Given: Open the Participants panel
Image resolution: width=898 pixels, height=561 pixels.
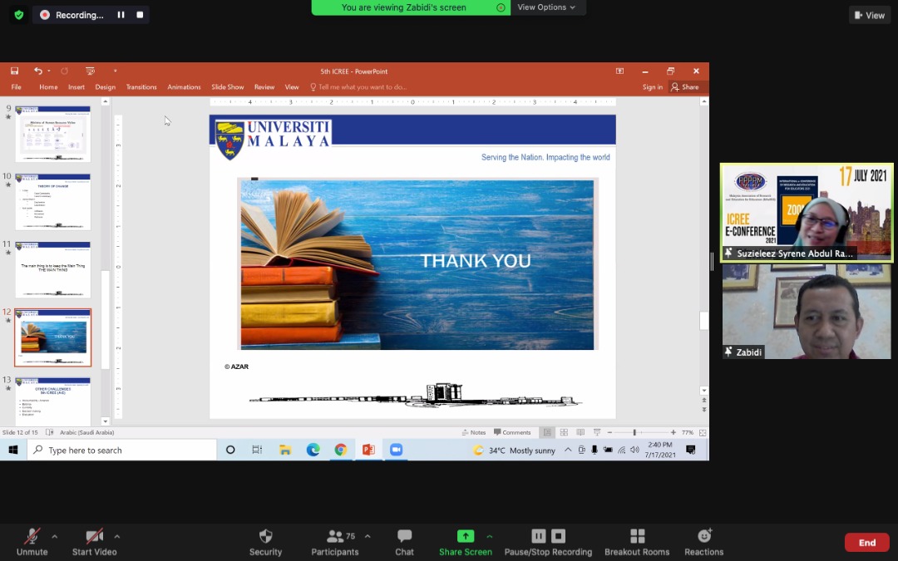Looking at the screenshot, I should coord(335,541).
